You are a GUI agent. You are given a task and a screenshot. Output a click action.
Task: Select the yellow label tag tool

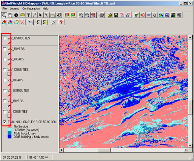(22, 15)
